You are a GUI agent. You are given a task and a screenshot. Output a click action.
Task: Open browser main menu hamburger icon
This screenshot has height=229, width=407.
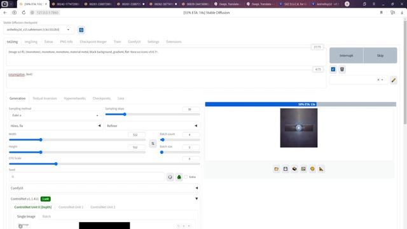(x=374, y=4)
